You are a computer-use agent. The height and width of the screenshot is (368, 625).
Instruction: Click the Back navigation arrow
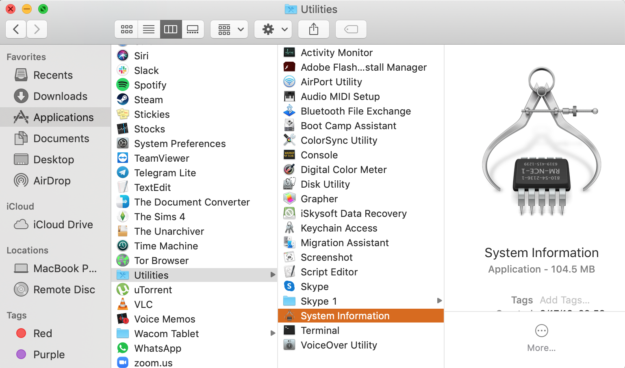(x=16, y=29)
